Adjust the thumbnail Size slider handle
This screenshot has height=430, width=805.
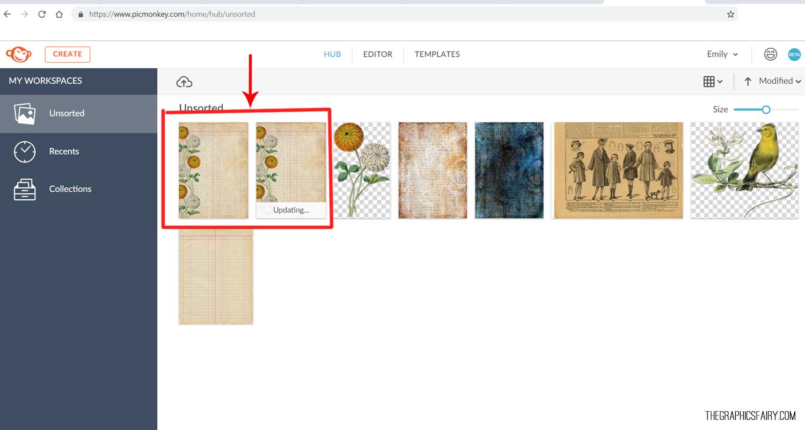(766, 110)
